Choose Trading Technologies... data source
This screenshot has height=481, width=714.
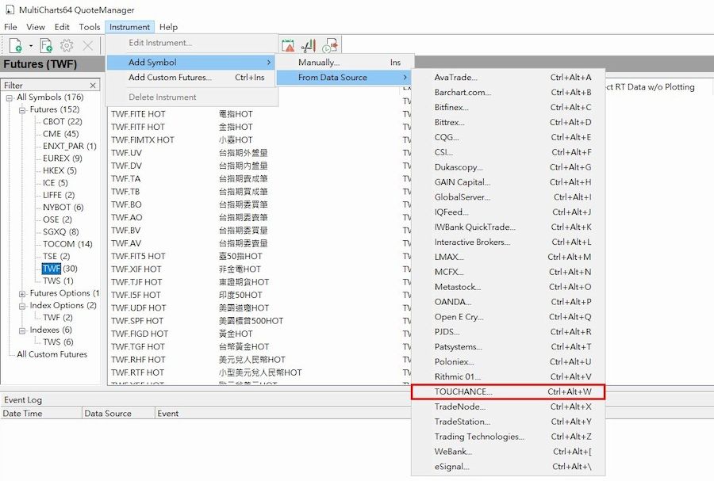[508, 437]
